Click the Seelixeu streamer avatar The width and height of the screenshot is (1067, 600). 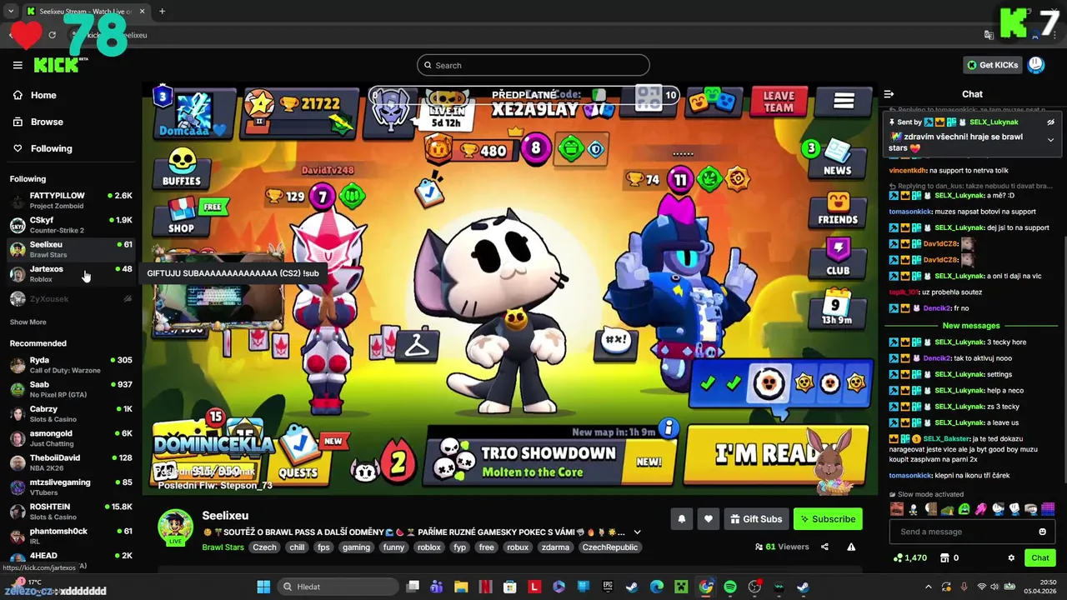(176, 527)
